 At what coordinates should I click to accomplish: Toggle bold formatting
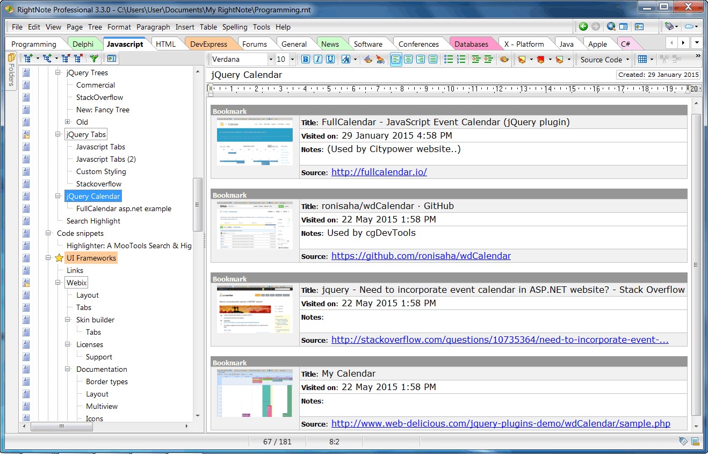click(306, 60)
